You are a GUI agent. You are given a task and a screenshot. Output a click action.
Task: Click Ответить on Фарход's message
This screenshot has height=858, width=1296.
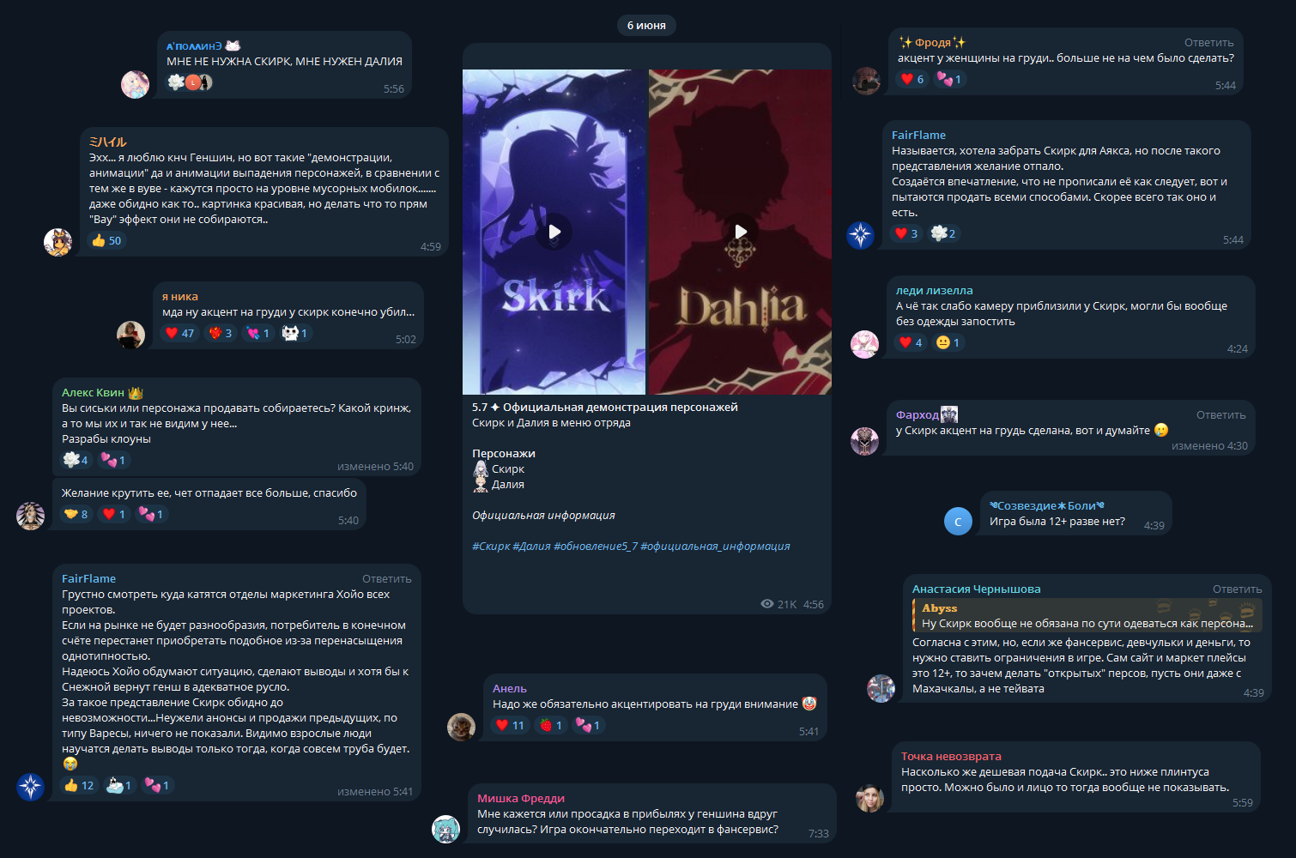[x=1220, y=415]
